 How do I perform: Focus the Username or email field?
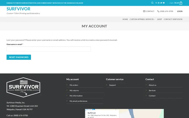pyautogui.click(x=49, y=49)
